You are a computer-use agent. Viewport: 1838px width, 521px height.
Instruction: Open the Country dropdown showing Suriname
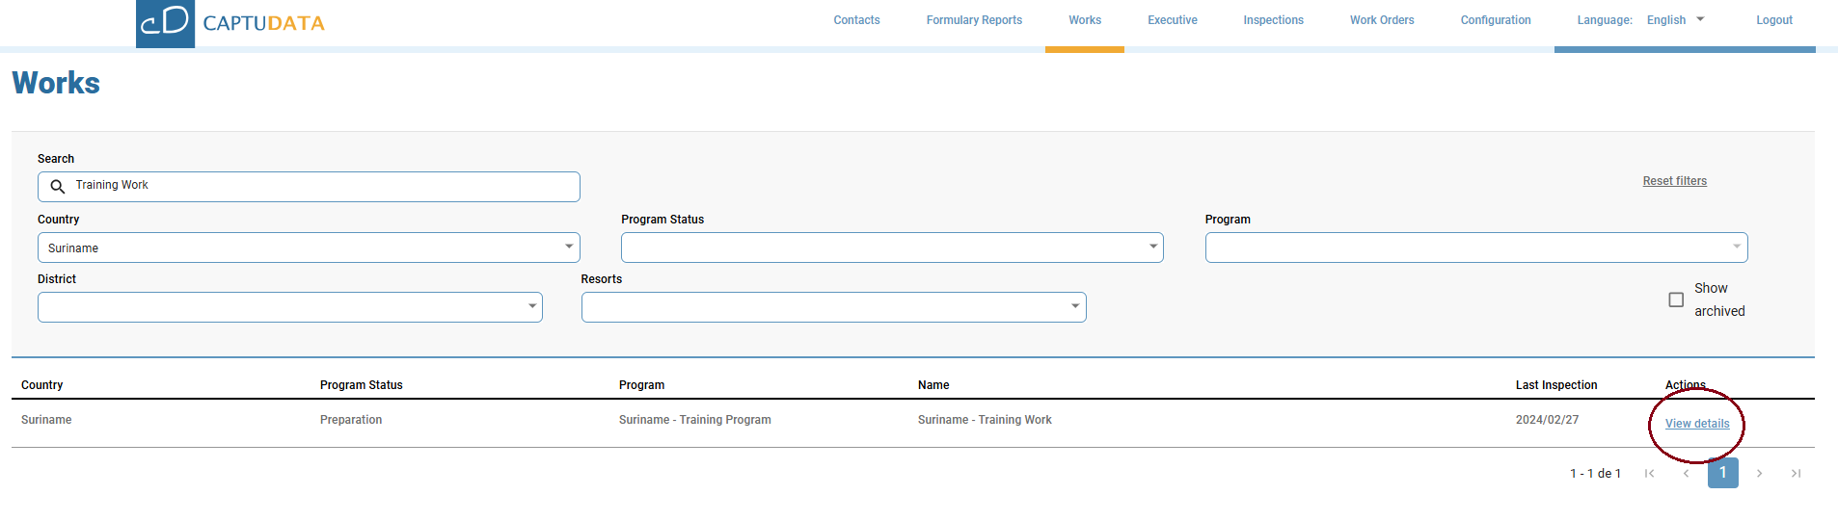(309, 247)
